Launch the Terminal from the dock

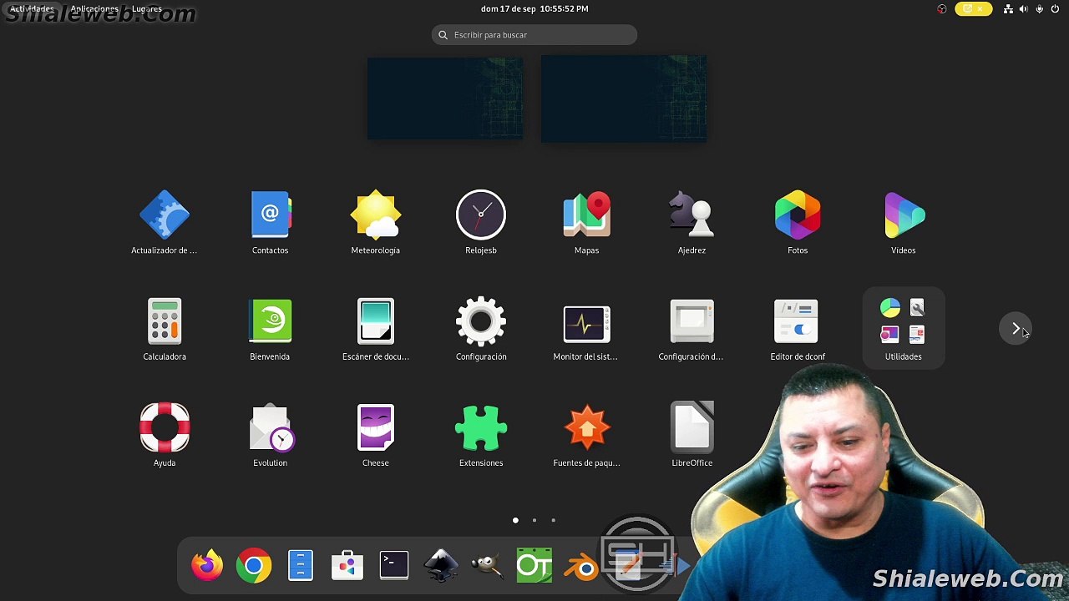point(394,565)
